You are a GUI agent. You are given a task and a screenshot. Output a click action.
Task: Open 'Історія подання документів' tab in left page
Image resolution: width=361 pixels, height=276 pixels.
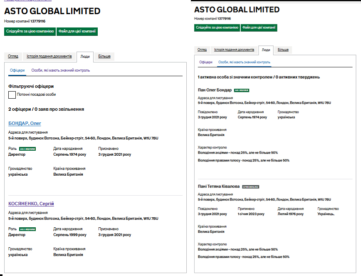point(49,56)
